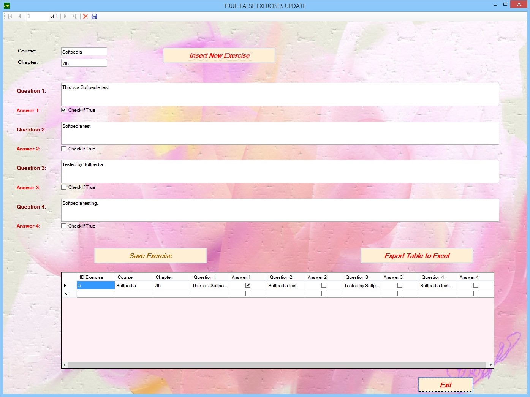
Task: Select Chapter cell '7th' in table
Action: 172,285
